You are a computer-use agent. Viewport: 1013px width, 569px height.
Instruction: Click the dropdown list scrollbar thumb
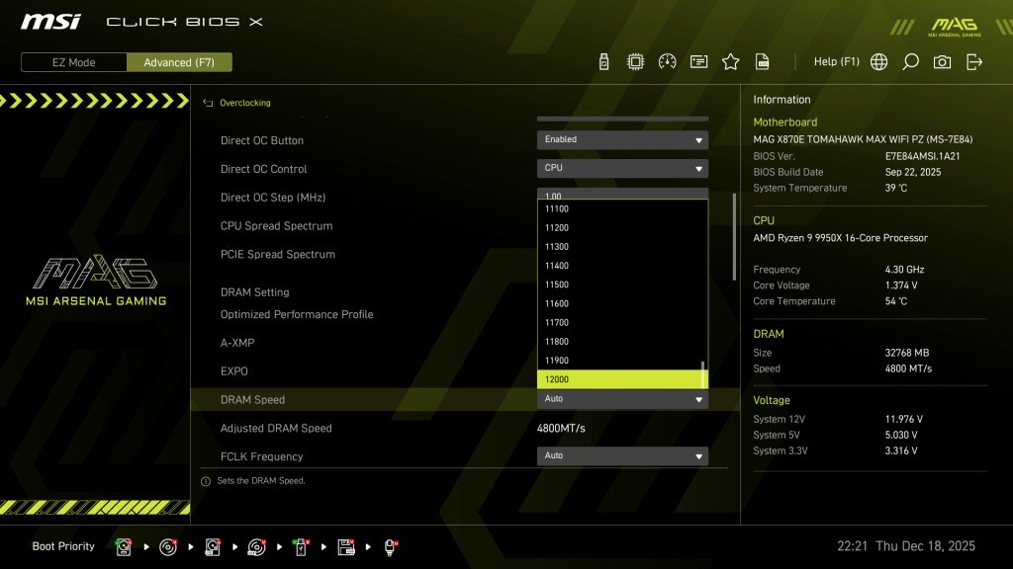[x=703, y=374]
